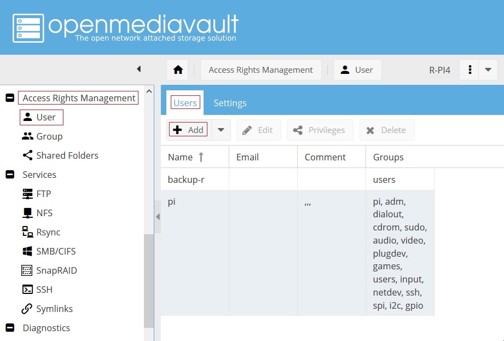This screenshot has height=341, width=504.
Task: Click the SSH terminal icon
Action: pos(27,290)
